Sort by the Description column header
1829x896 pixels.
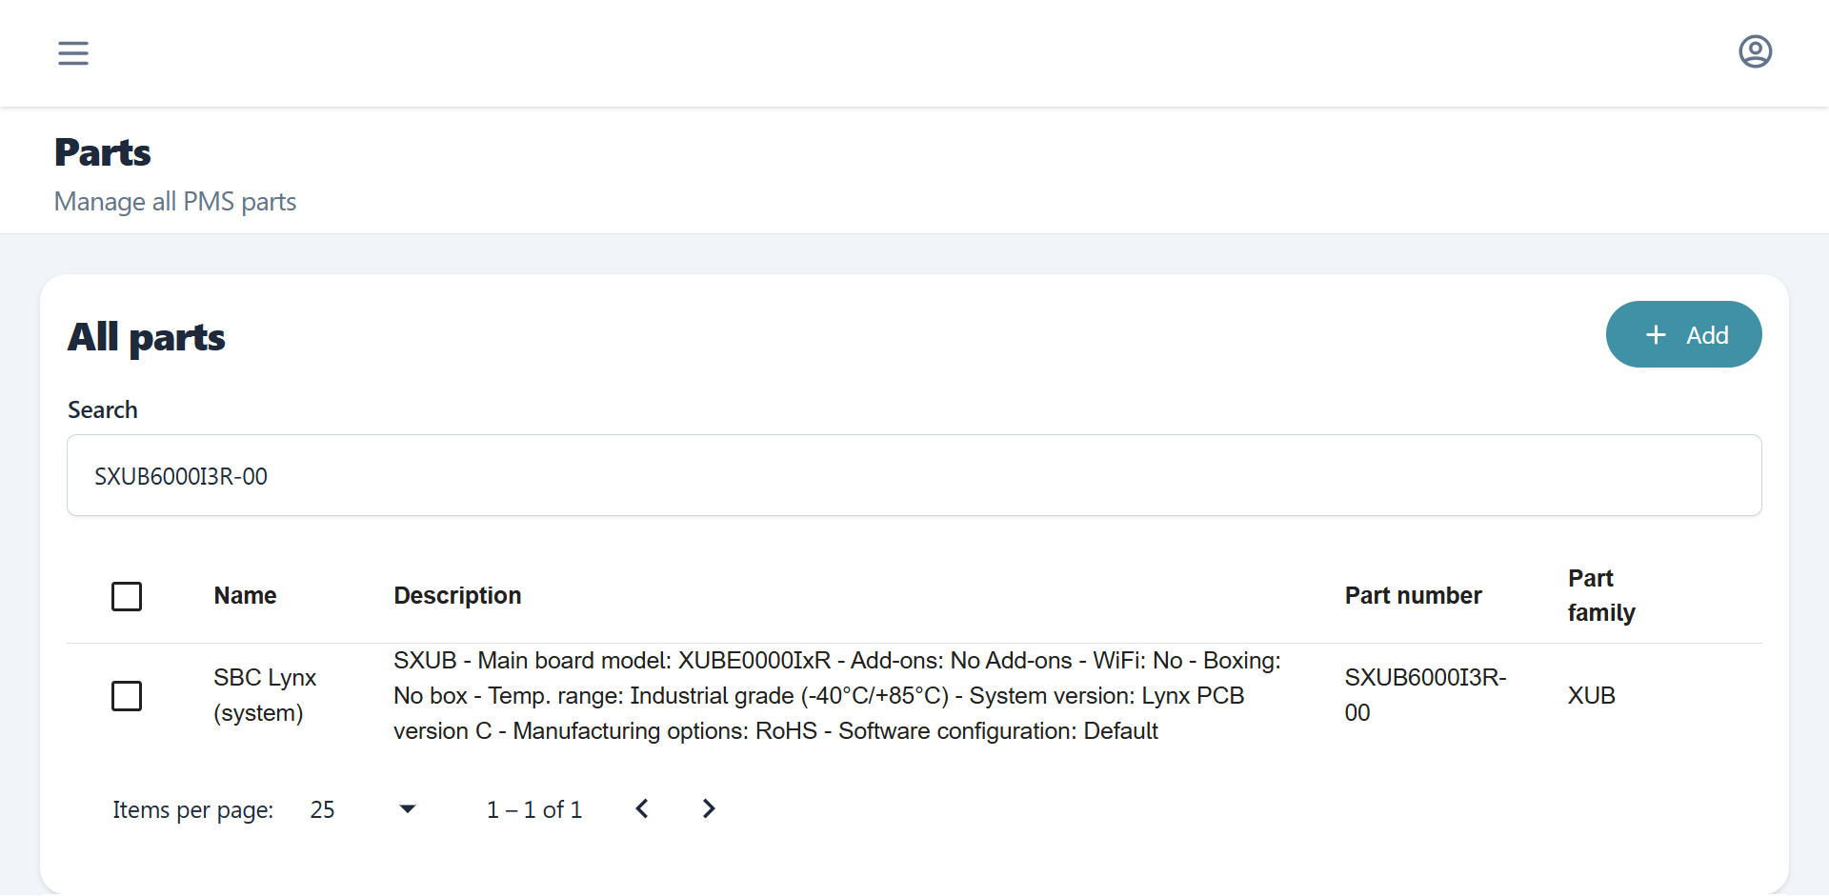(457, 596)
